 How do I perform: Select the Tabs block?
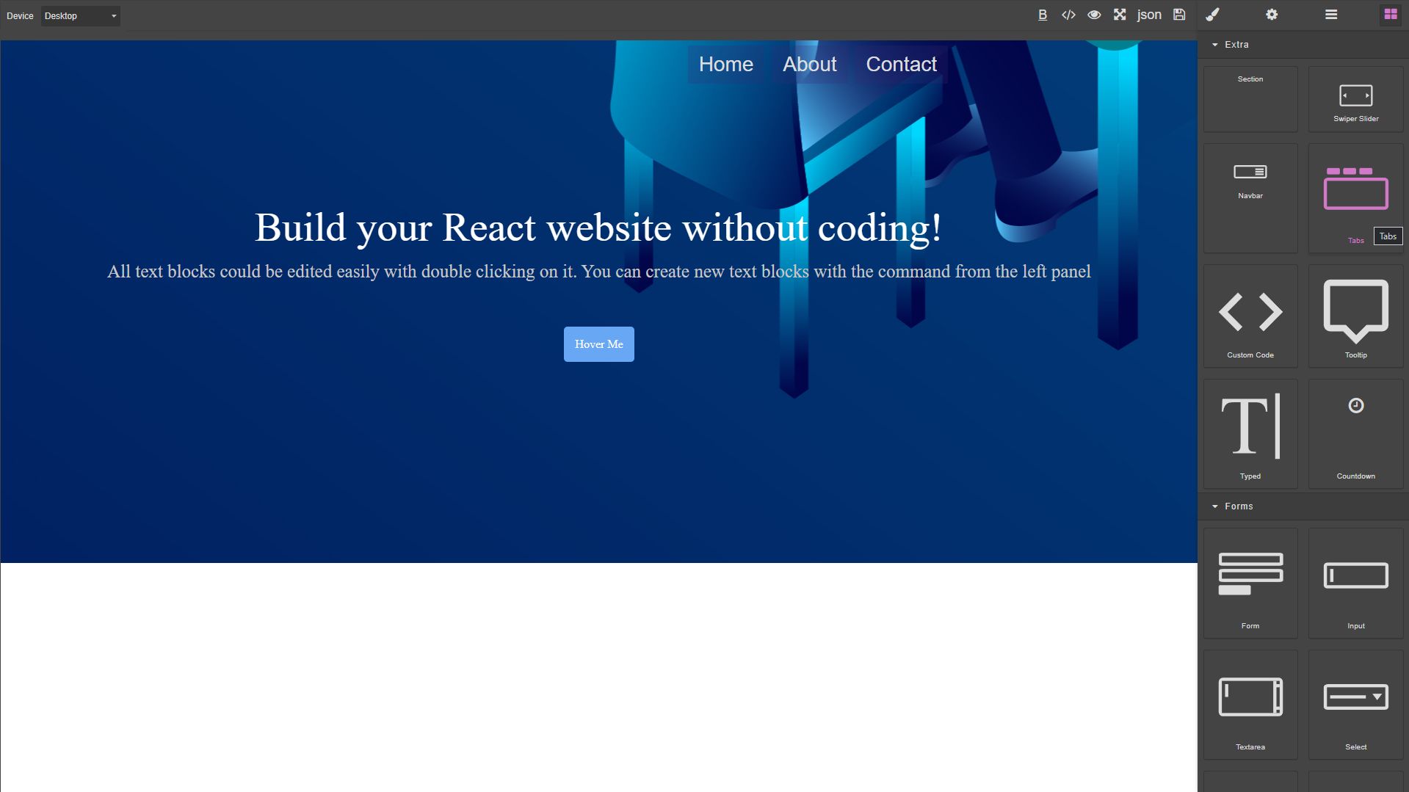1356,198
